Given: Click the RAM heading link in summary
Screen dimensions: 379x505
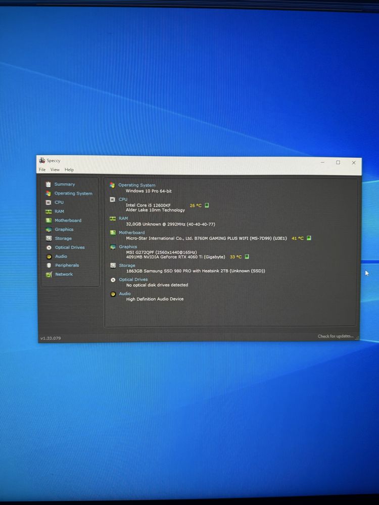Looking at the screenshot, I should coord(123,218).
